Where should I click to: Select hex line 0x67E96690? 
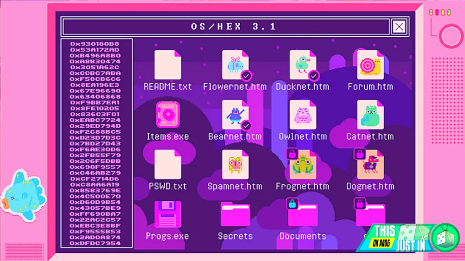(x=95, y=91)
